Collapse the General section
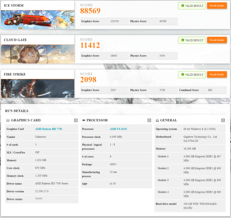The image size is (231, 218). pyautogui.click(x=223, y=120)
